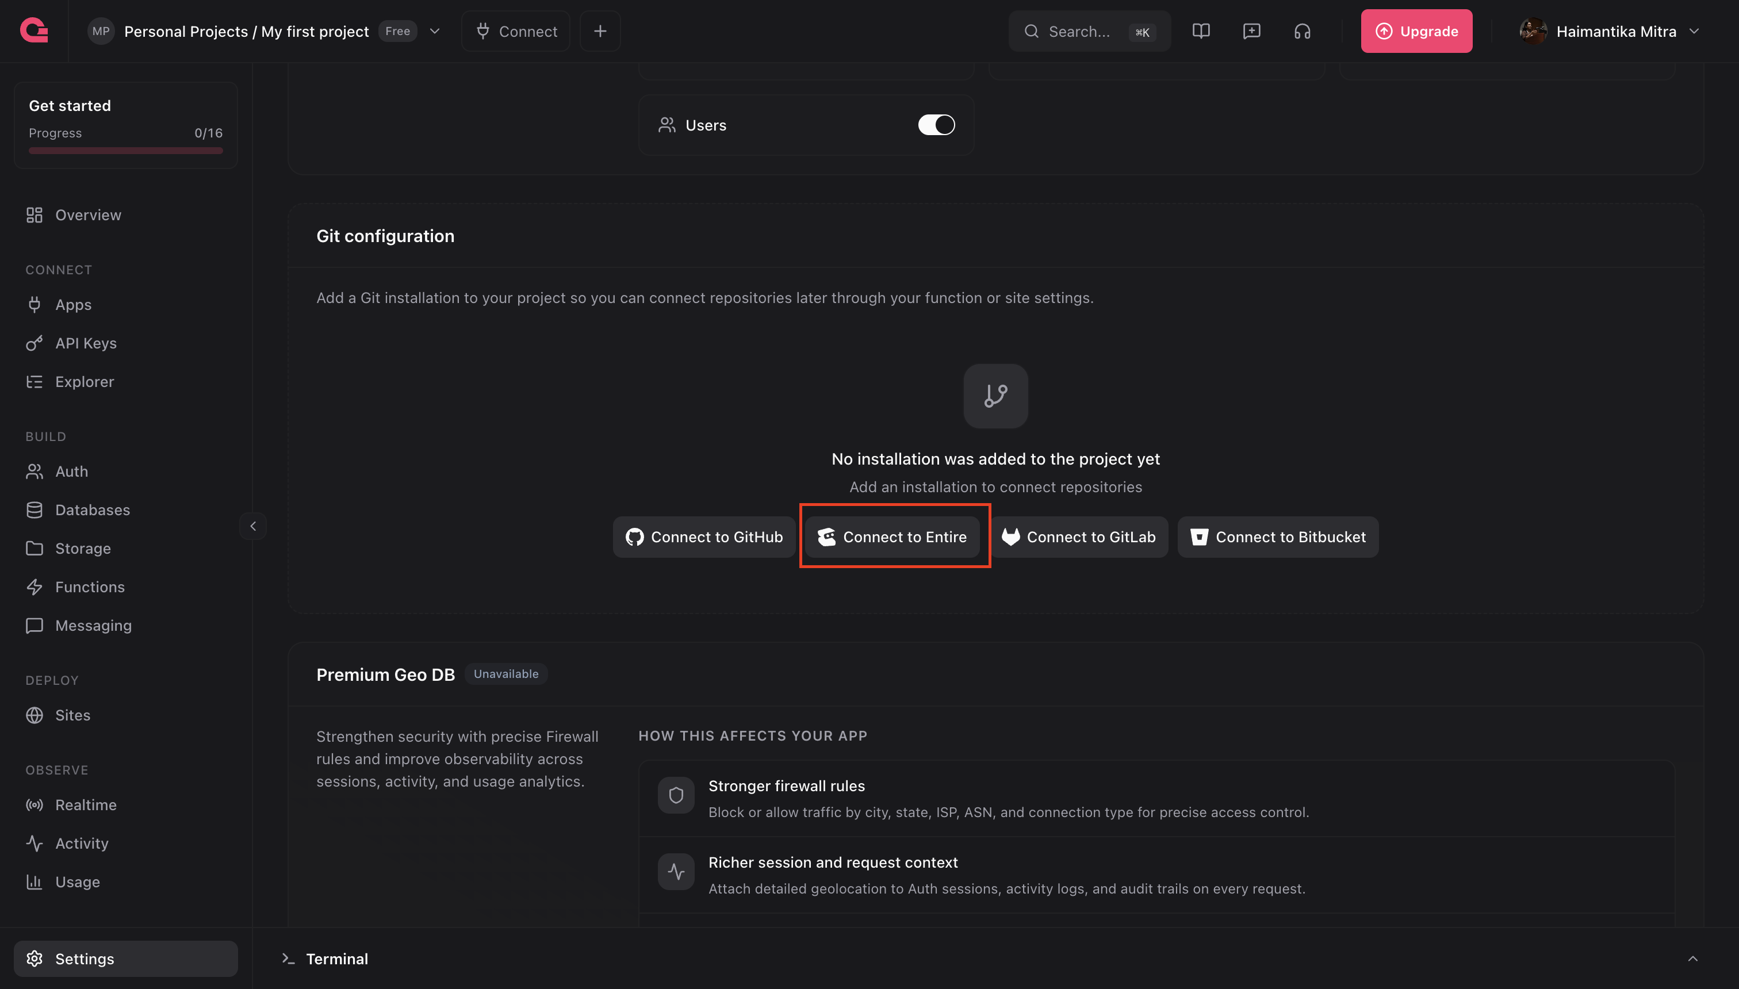The height and width of the screenshot is (989, 1739).
Task: Click Connect to GitHub button
Action: pyautogui.click(x=704, y=537)
